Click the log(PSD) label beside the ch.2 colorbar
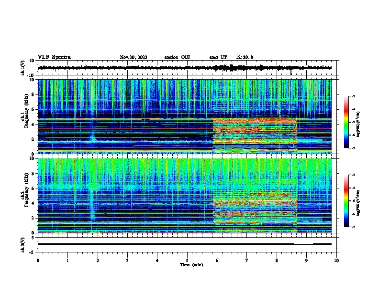379x292 pixels. point(358,203)
